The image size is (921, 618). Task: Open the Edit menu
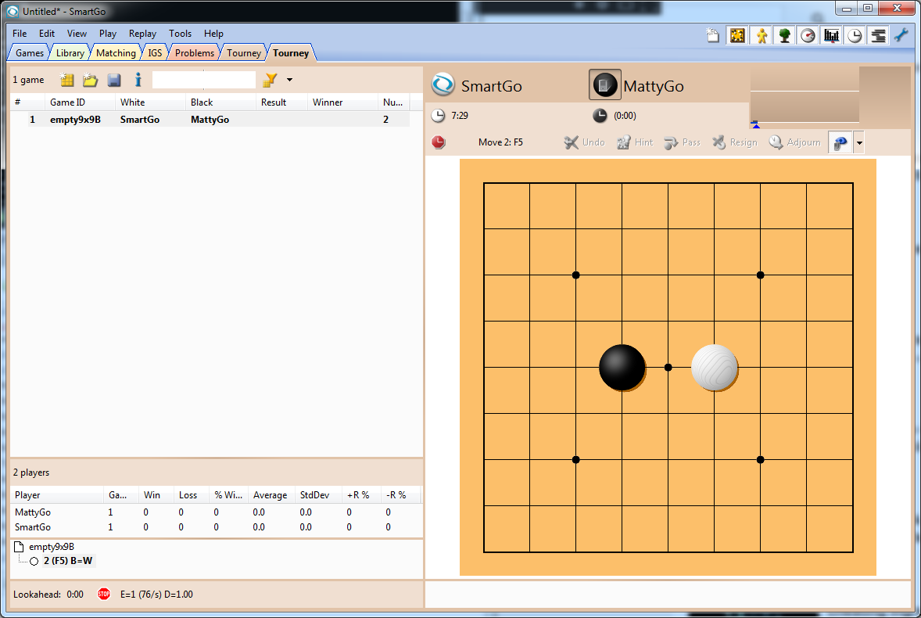pos(47,34)
